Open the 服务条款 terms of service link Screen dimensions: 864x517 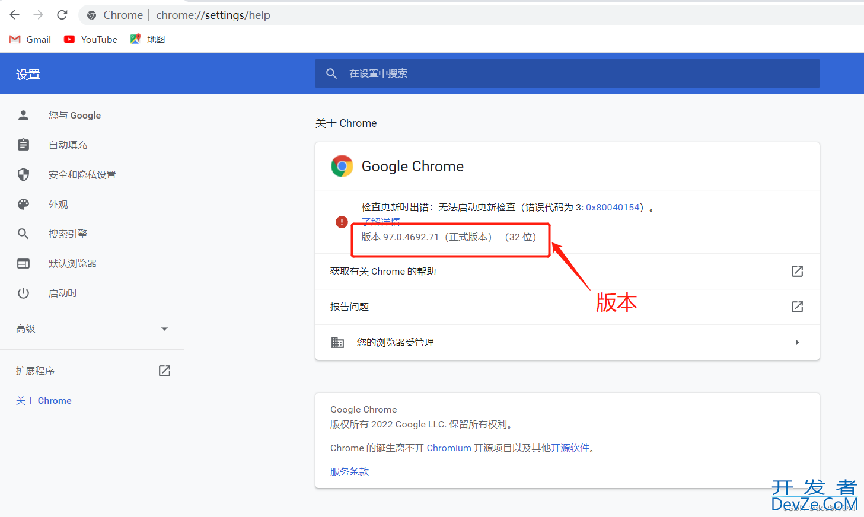[350, 471]
